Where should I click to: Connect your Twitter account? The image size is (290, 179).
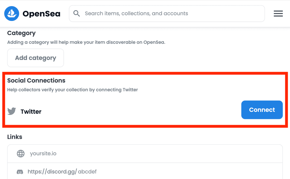point(262,110)
